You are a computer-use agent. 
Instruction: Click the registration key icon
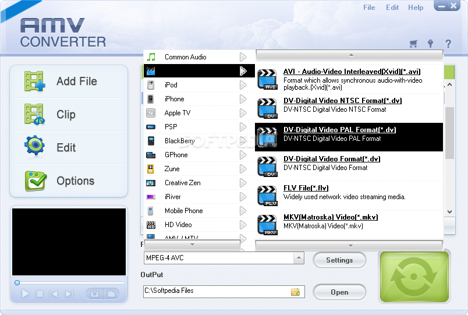[430, 44]
